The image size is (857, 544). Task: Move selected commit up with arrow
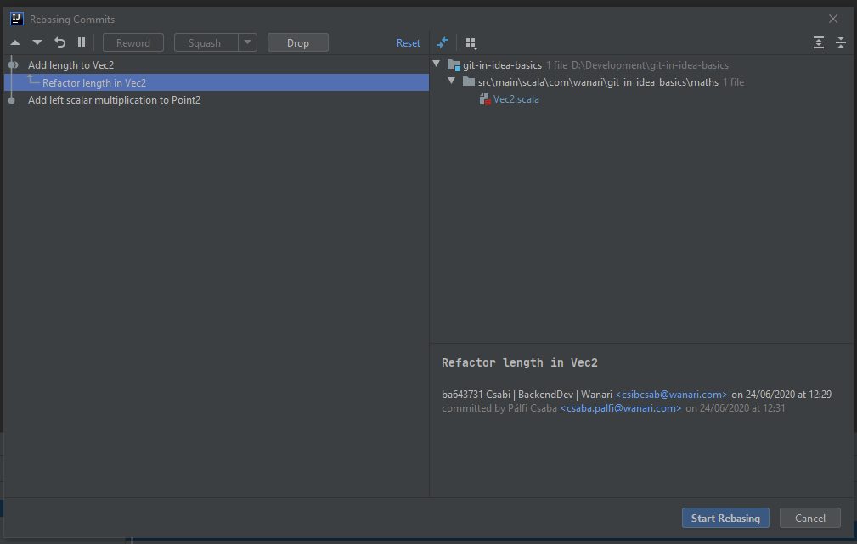[15, 42]
